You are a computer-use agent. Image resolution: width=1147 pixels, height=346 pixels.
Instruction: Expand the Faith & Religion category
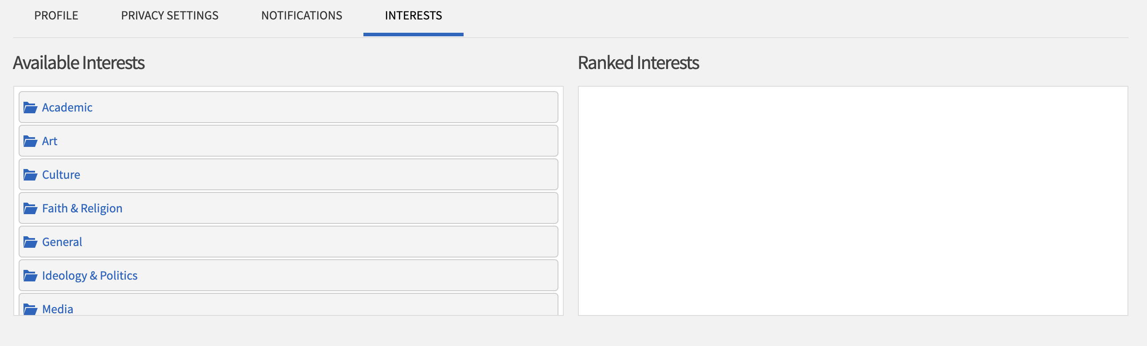click(82, 208)
